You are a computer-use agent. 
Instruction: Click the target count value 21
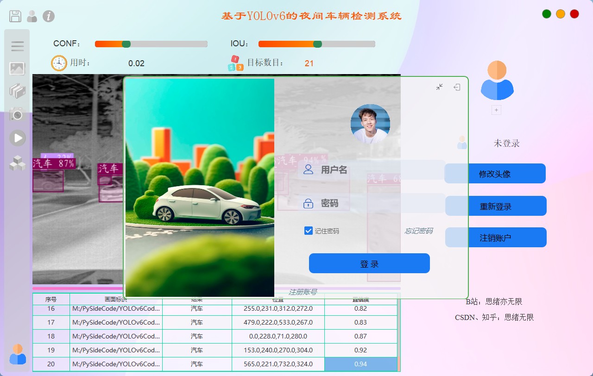[x=309, y=63]
